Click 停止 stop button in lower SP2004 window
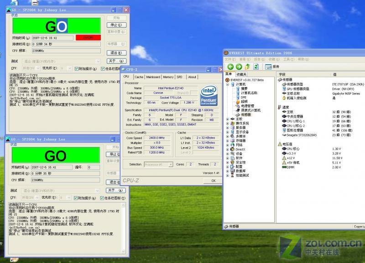The image size is (365, 263). tap(113, 154)
